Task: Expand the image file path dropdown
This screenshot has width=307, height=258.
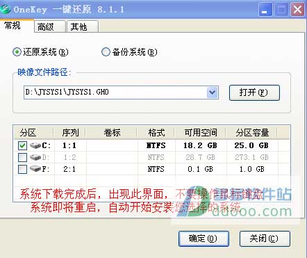Action: point(212,92)
